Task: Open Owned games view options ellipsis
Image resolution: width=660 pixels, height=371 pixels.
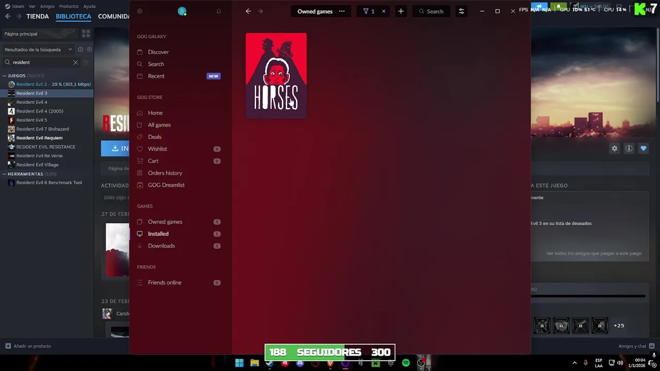Action: [341, 11]
